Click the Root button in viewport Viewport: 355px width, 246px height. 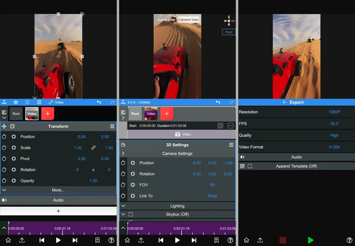[x=229, y=32]
